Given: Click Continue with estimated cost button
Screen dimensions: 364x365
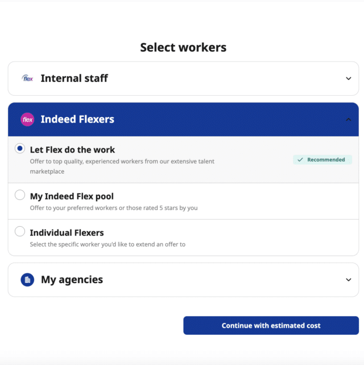Looking at the screenshot, I should click(271, 326).
